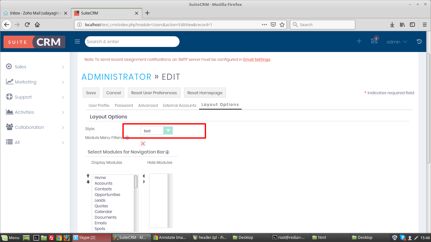Expand the Marketing sidebar section

(35, 82)
